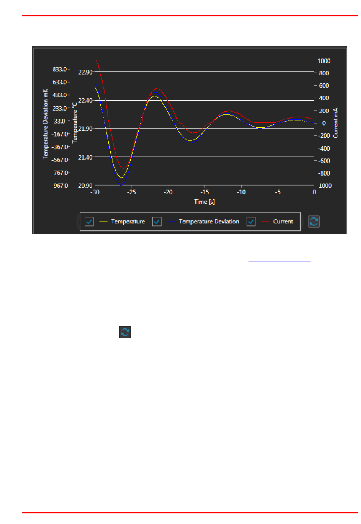Image resolution: width=361 pixels, height=524 pixels.
Task: Click the Temperature legend label
Action: point(128,222)
